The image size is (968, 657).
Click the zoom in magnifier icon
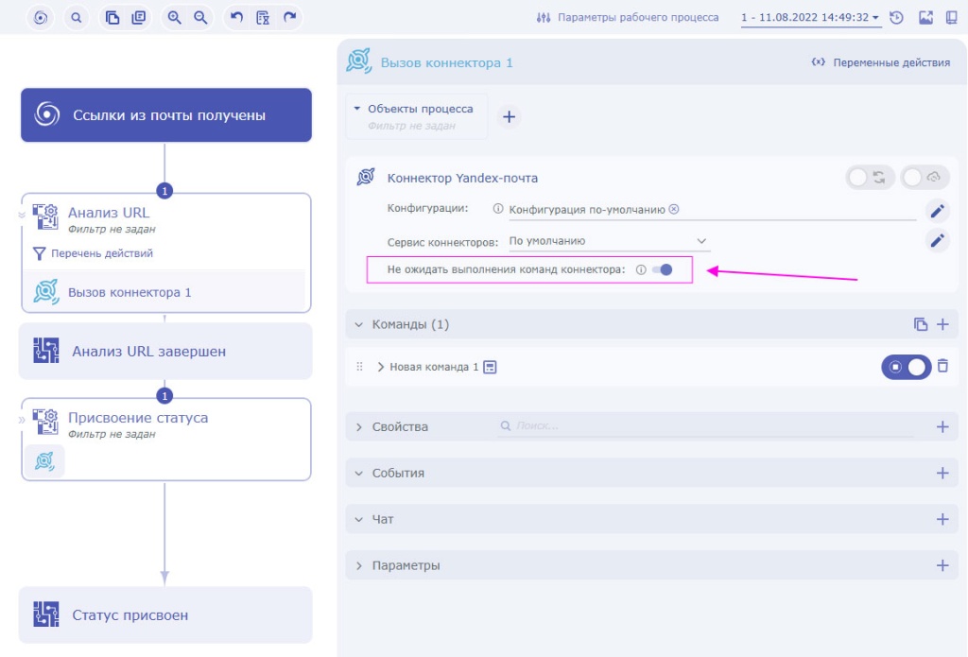point(174,17)
